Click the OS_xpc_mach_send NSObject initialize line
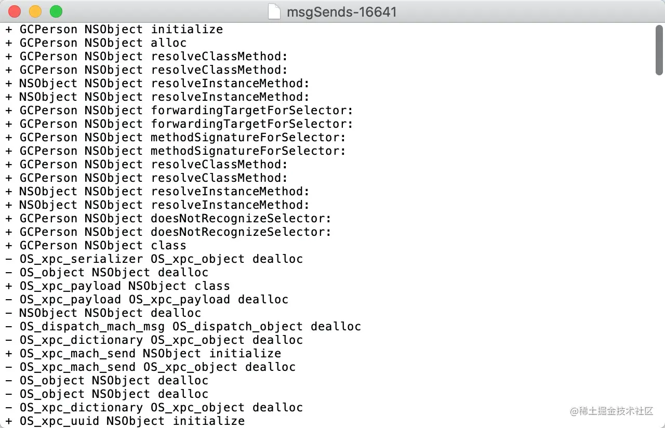This screenshot has width=665, height=428. coord(143,353)
